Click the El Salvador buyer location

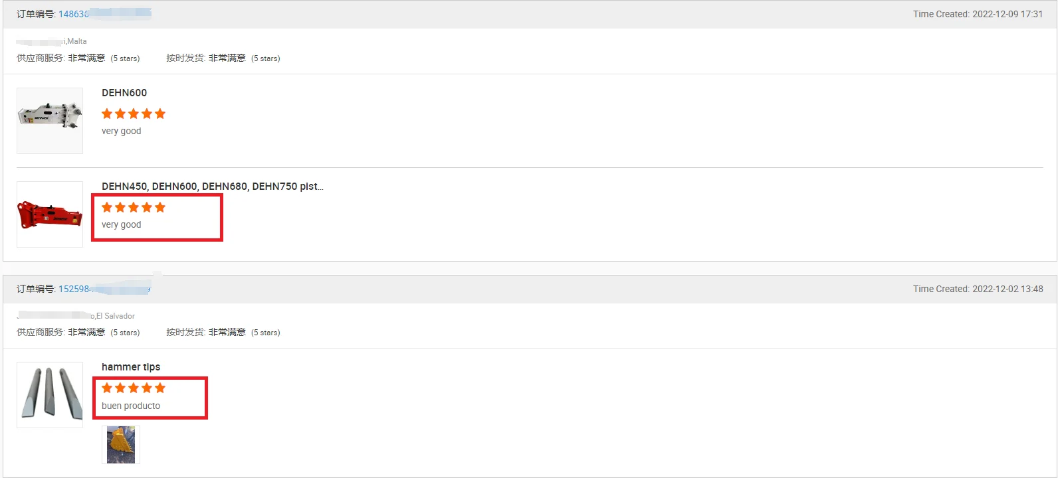click(115, 316)
